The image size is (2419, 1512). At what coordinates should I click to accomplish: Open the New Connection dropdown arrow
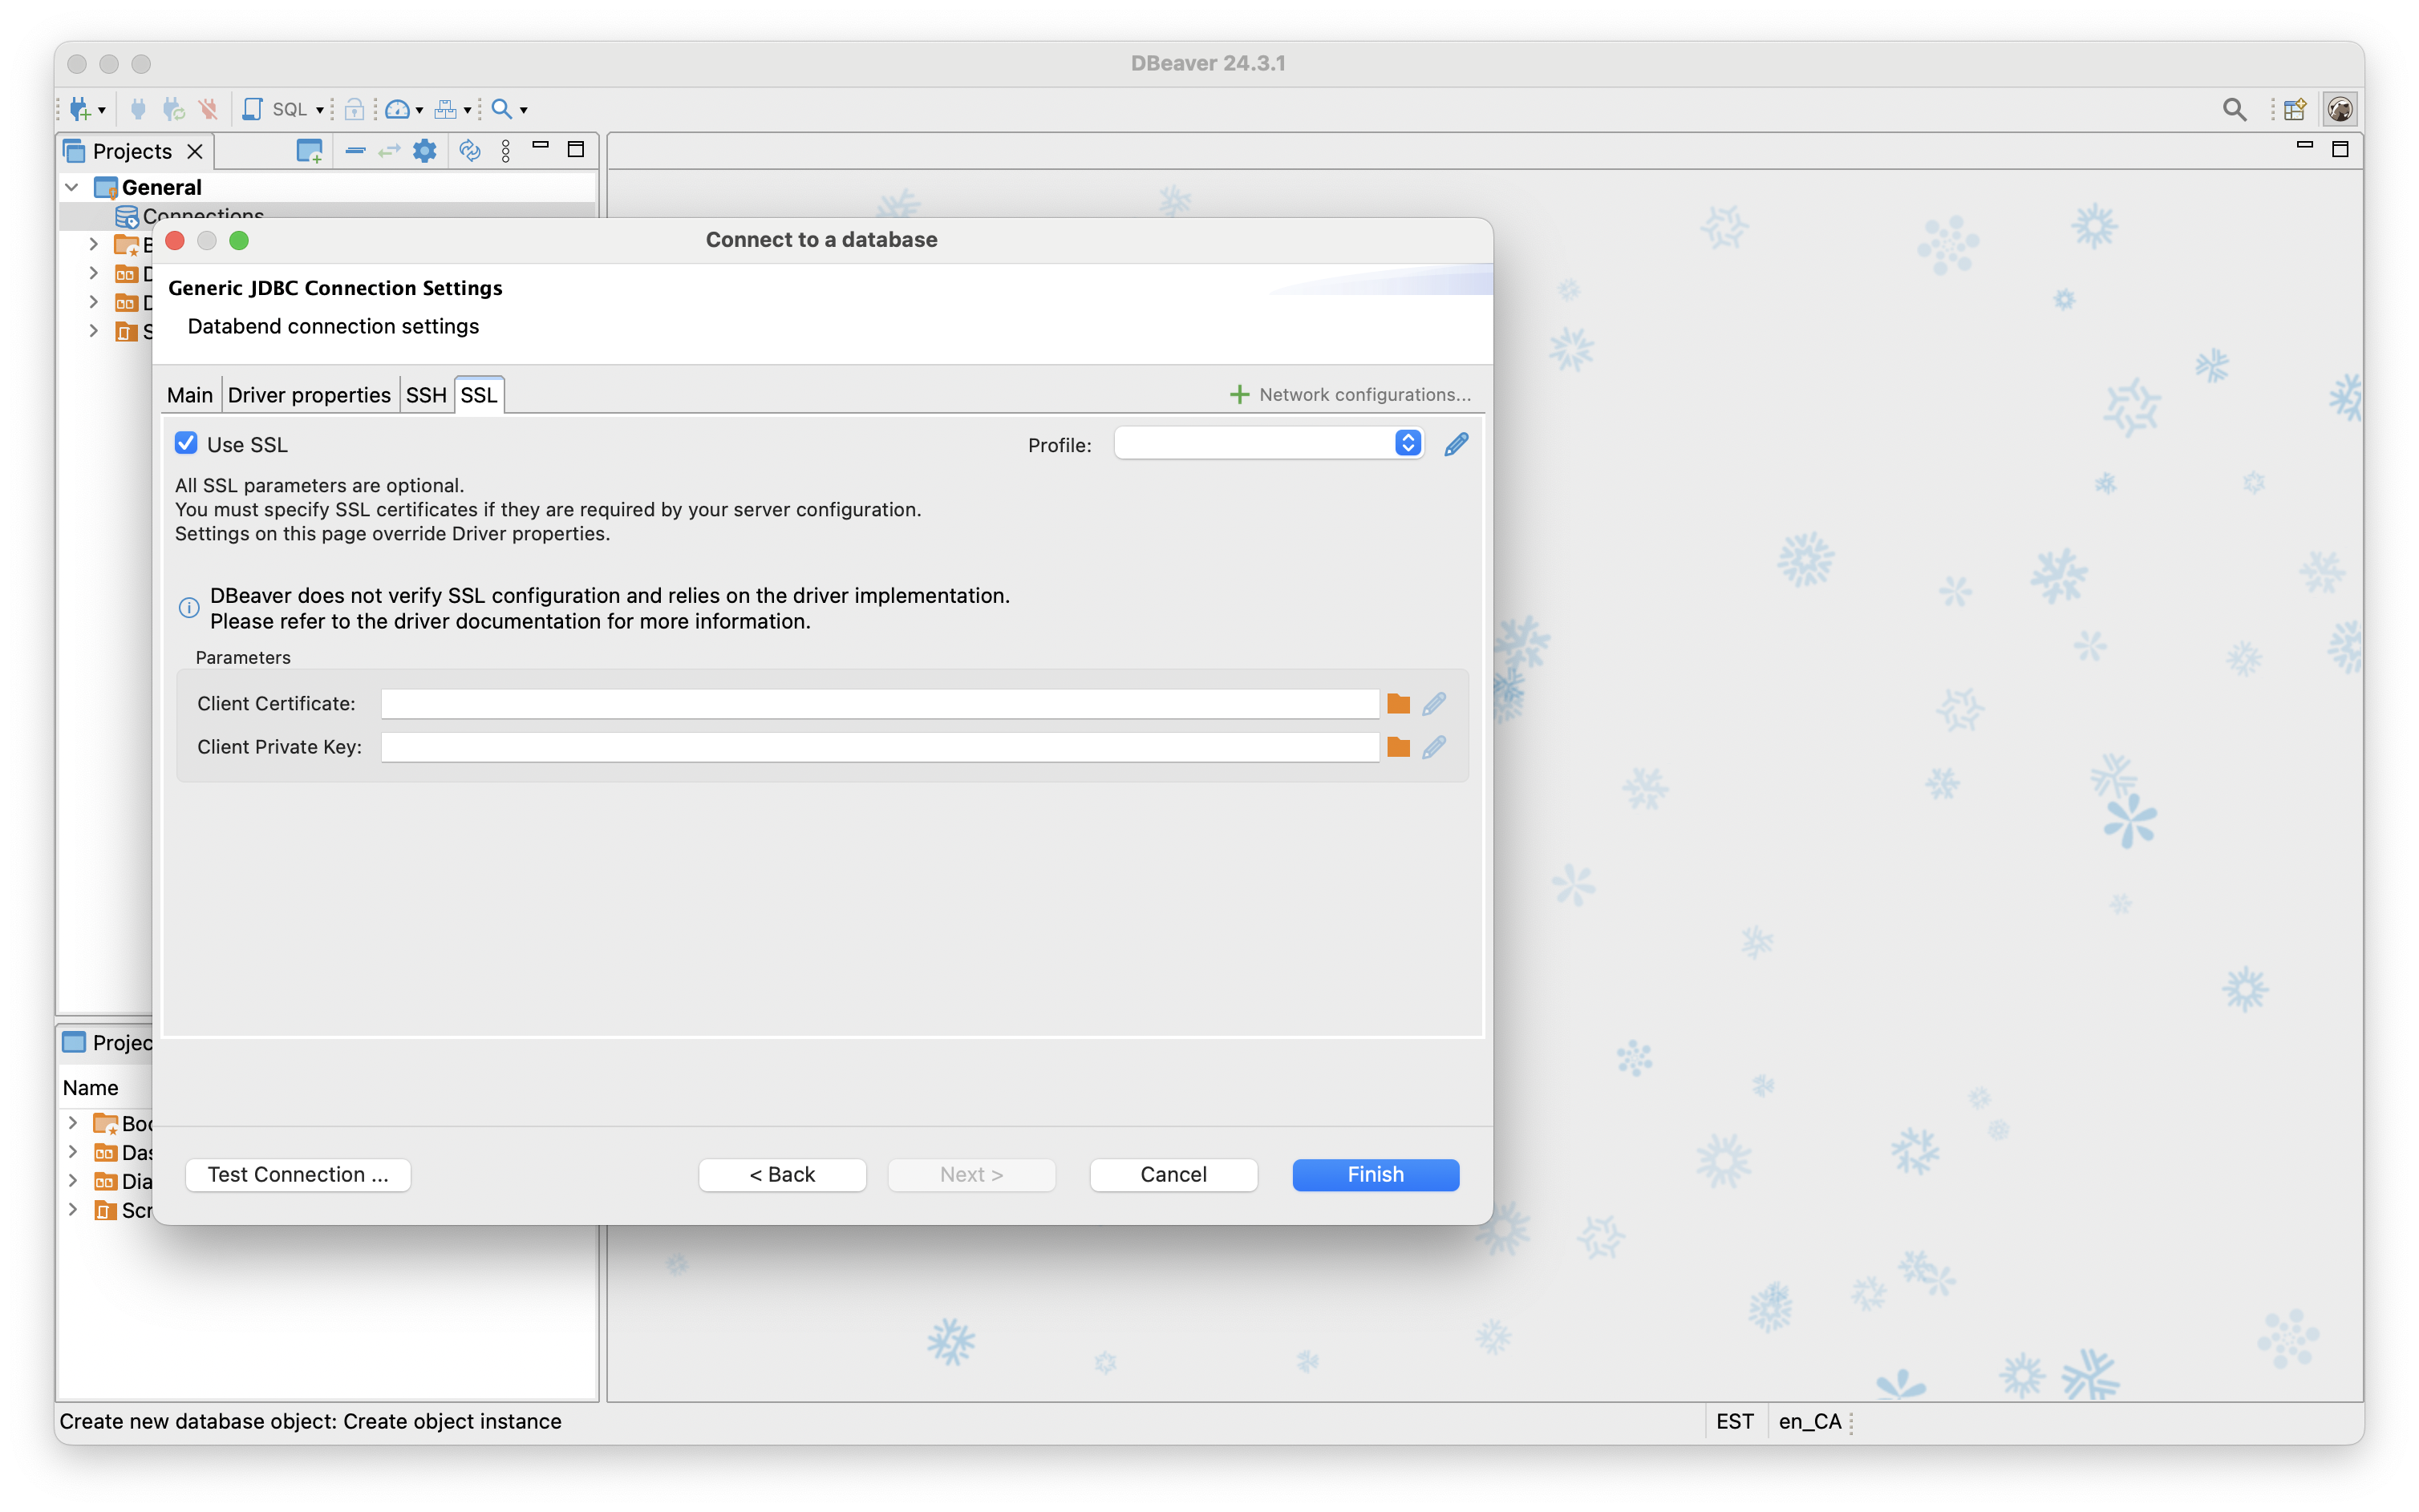click(102, 110)
